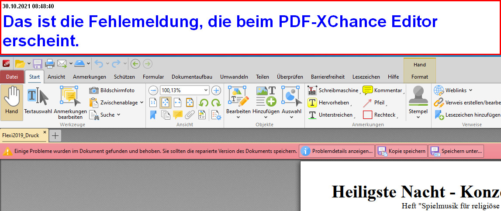Select the Hand tool
Viewport: 501px width, 211px height.
click(x=12, y=102)
